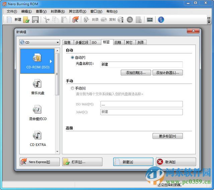Image resolution: width=214 pixels, height=190 pixels.
Task: Open the 窗口(W) menu
Action: [96, 11]
